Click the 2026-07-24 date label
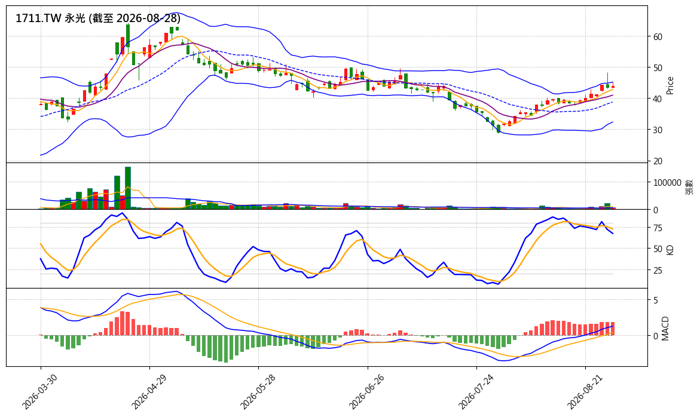 pyautogui.click(x=476, y=391)
